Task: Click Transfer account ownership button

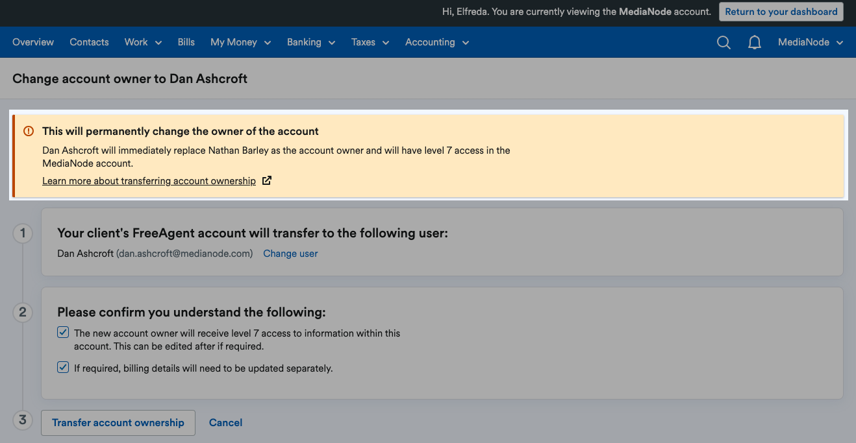Action: [118, 423]
